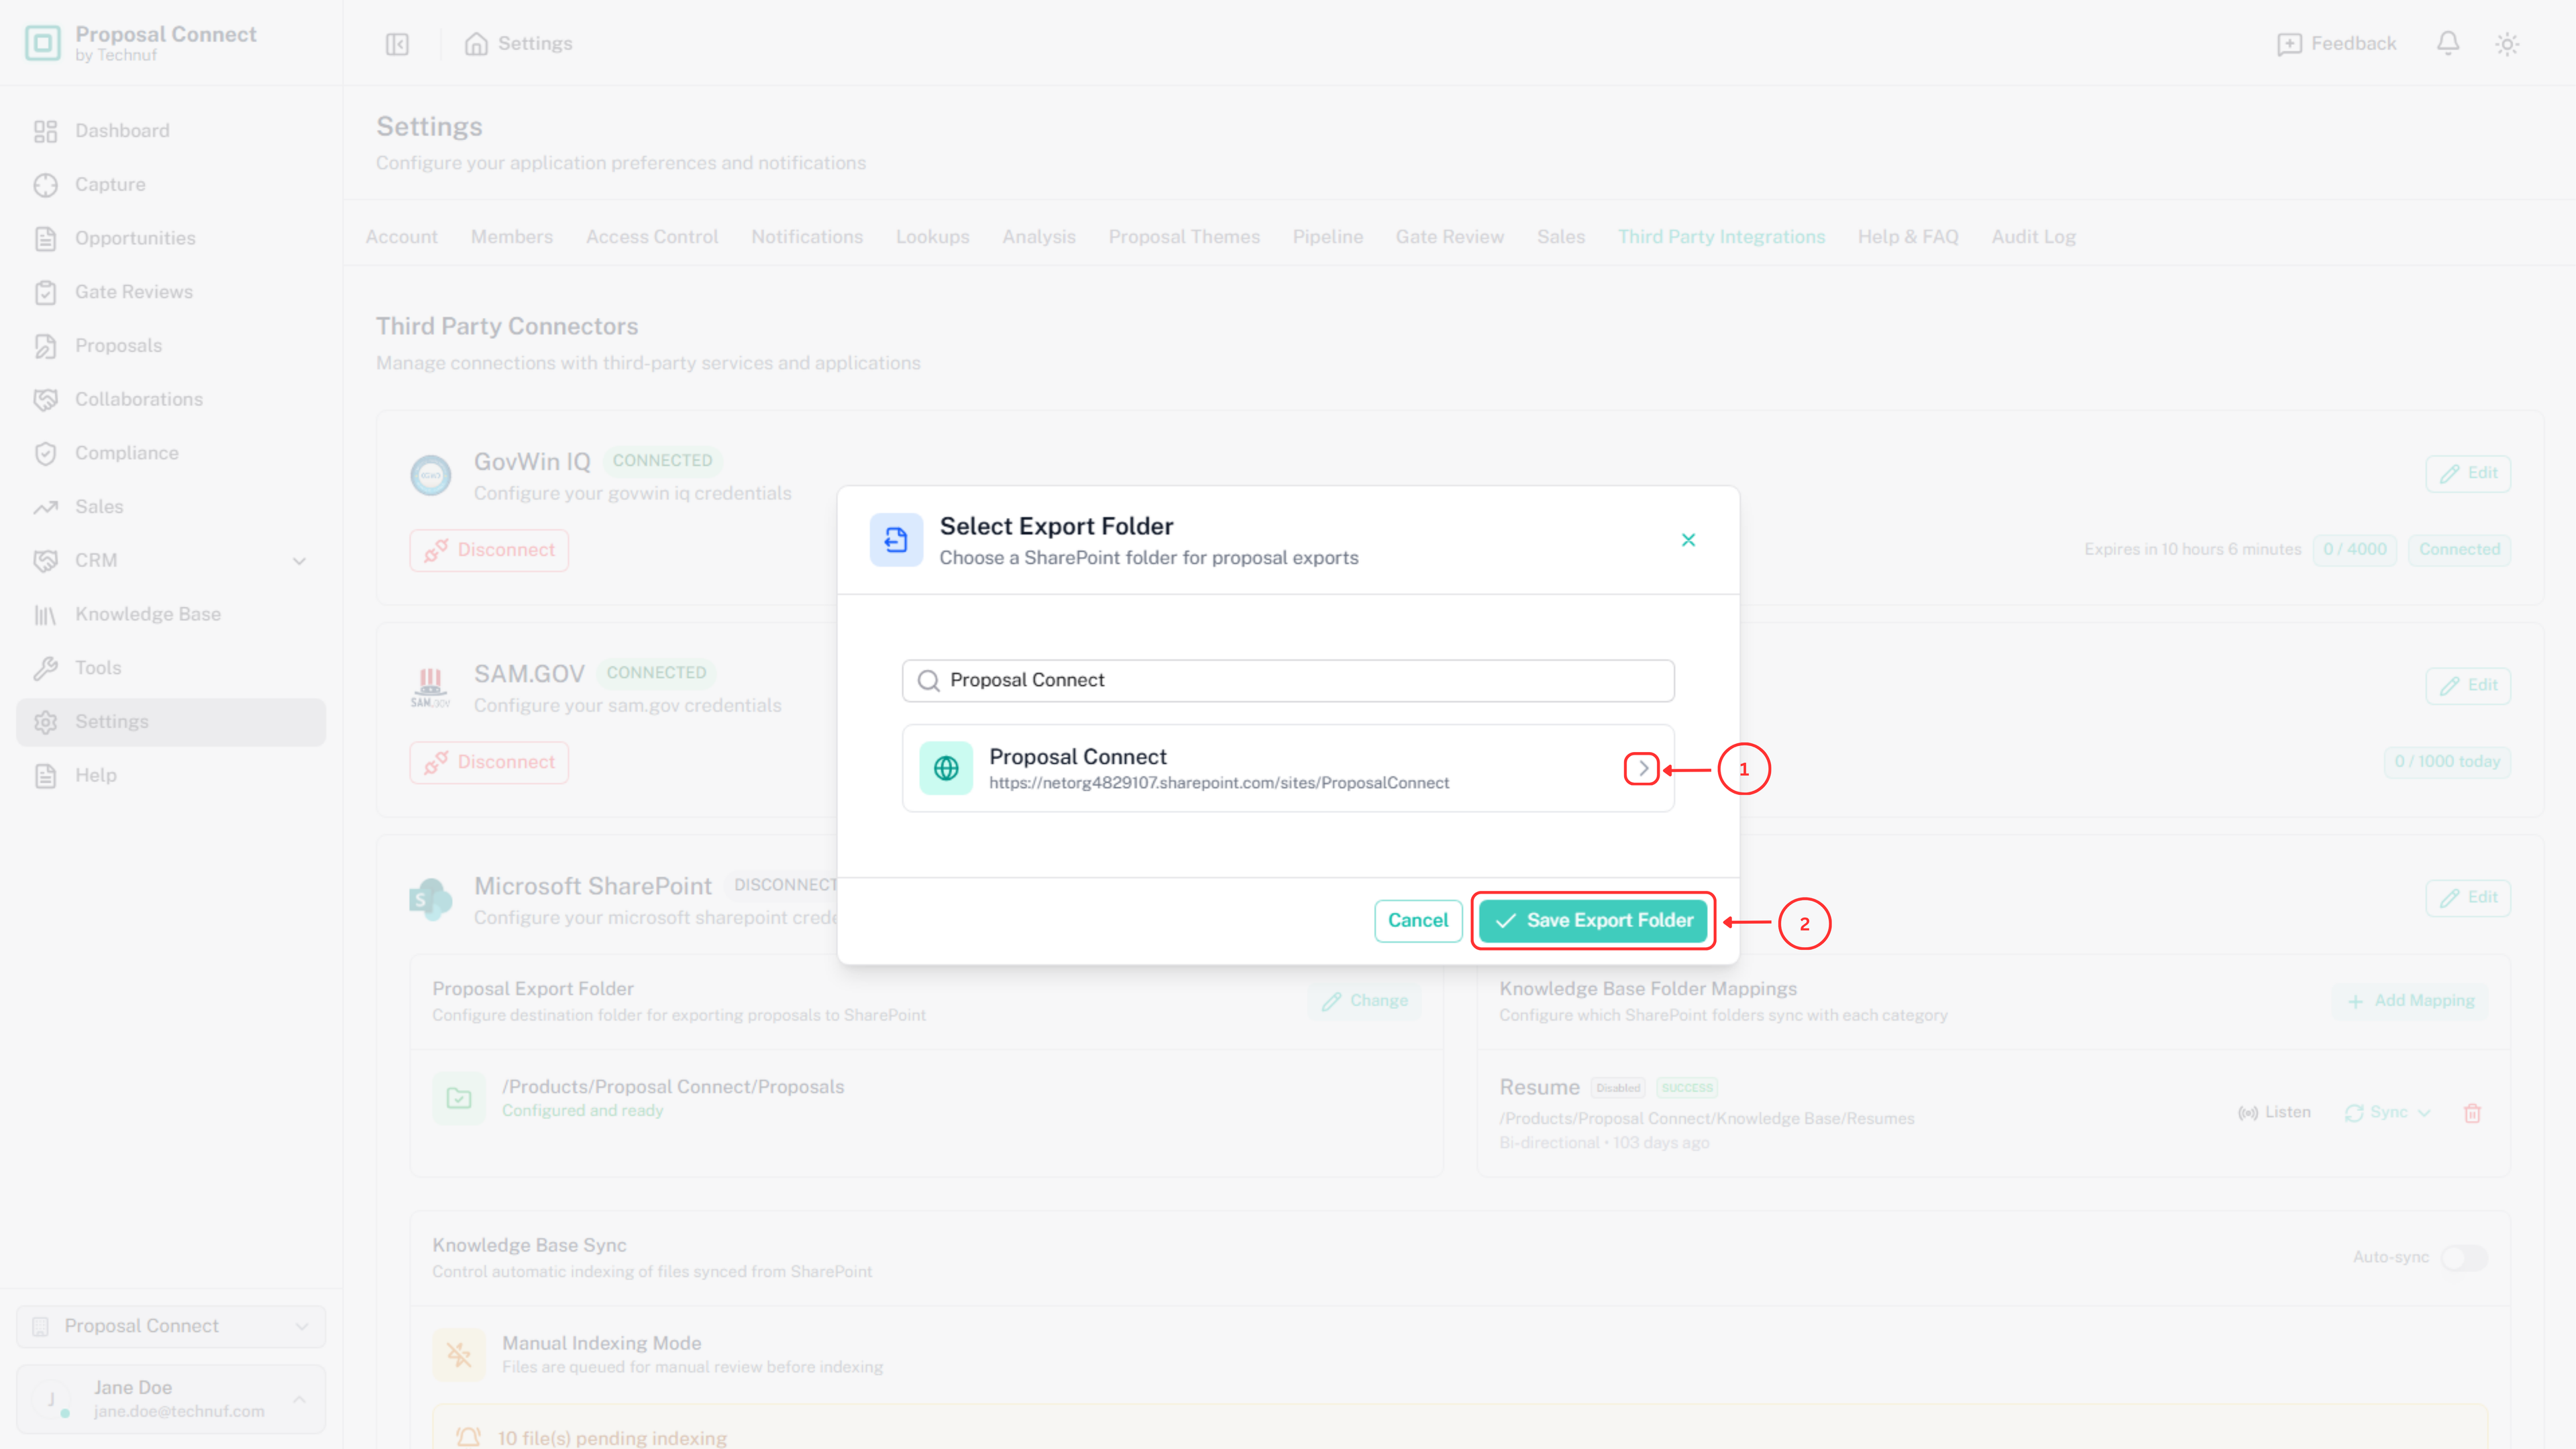Toggle light/dark theme sun icon

coord(2507,44)
